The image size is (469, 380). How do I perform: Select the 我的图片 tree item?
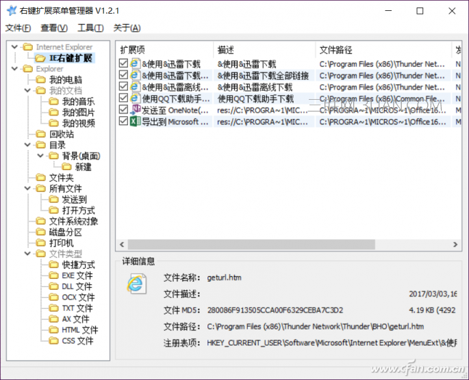78,112
